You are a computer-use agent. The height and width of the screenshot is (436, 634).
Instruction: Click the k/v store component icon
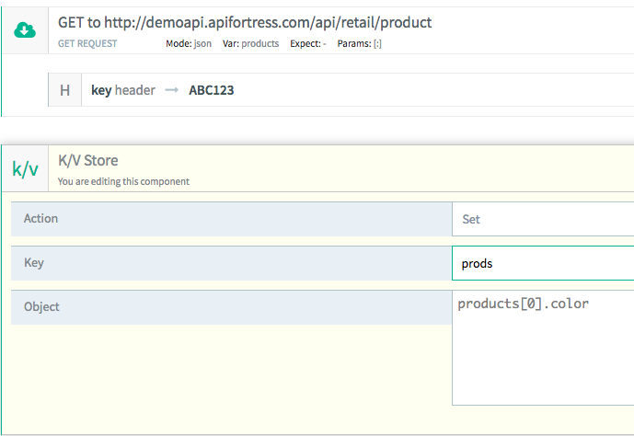tap(25, 169)
